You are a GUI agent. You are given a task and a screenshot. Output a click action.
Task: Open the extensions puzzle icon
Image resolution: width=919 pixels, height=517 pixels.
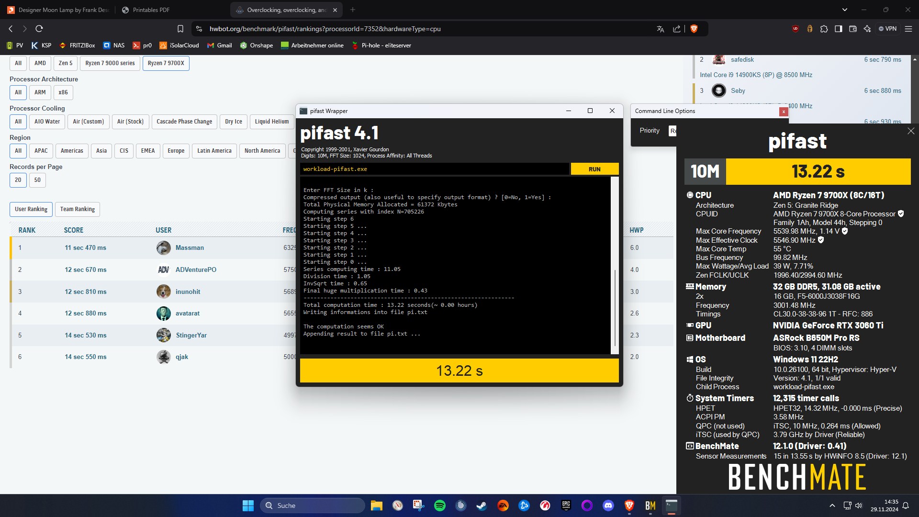click(824, 29)
